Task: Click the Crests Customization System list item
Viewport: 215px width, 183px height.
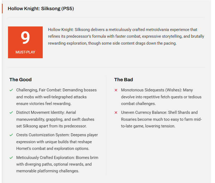Action: (x=57, y=142)
